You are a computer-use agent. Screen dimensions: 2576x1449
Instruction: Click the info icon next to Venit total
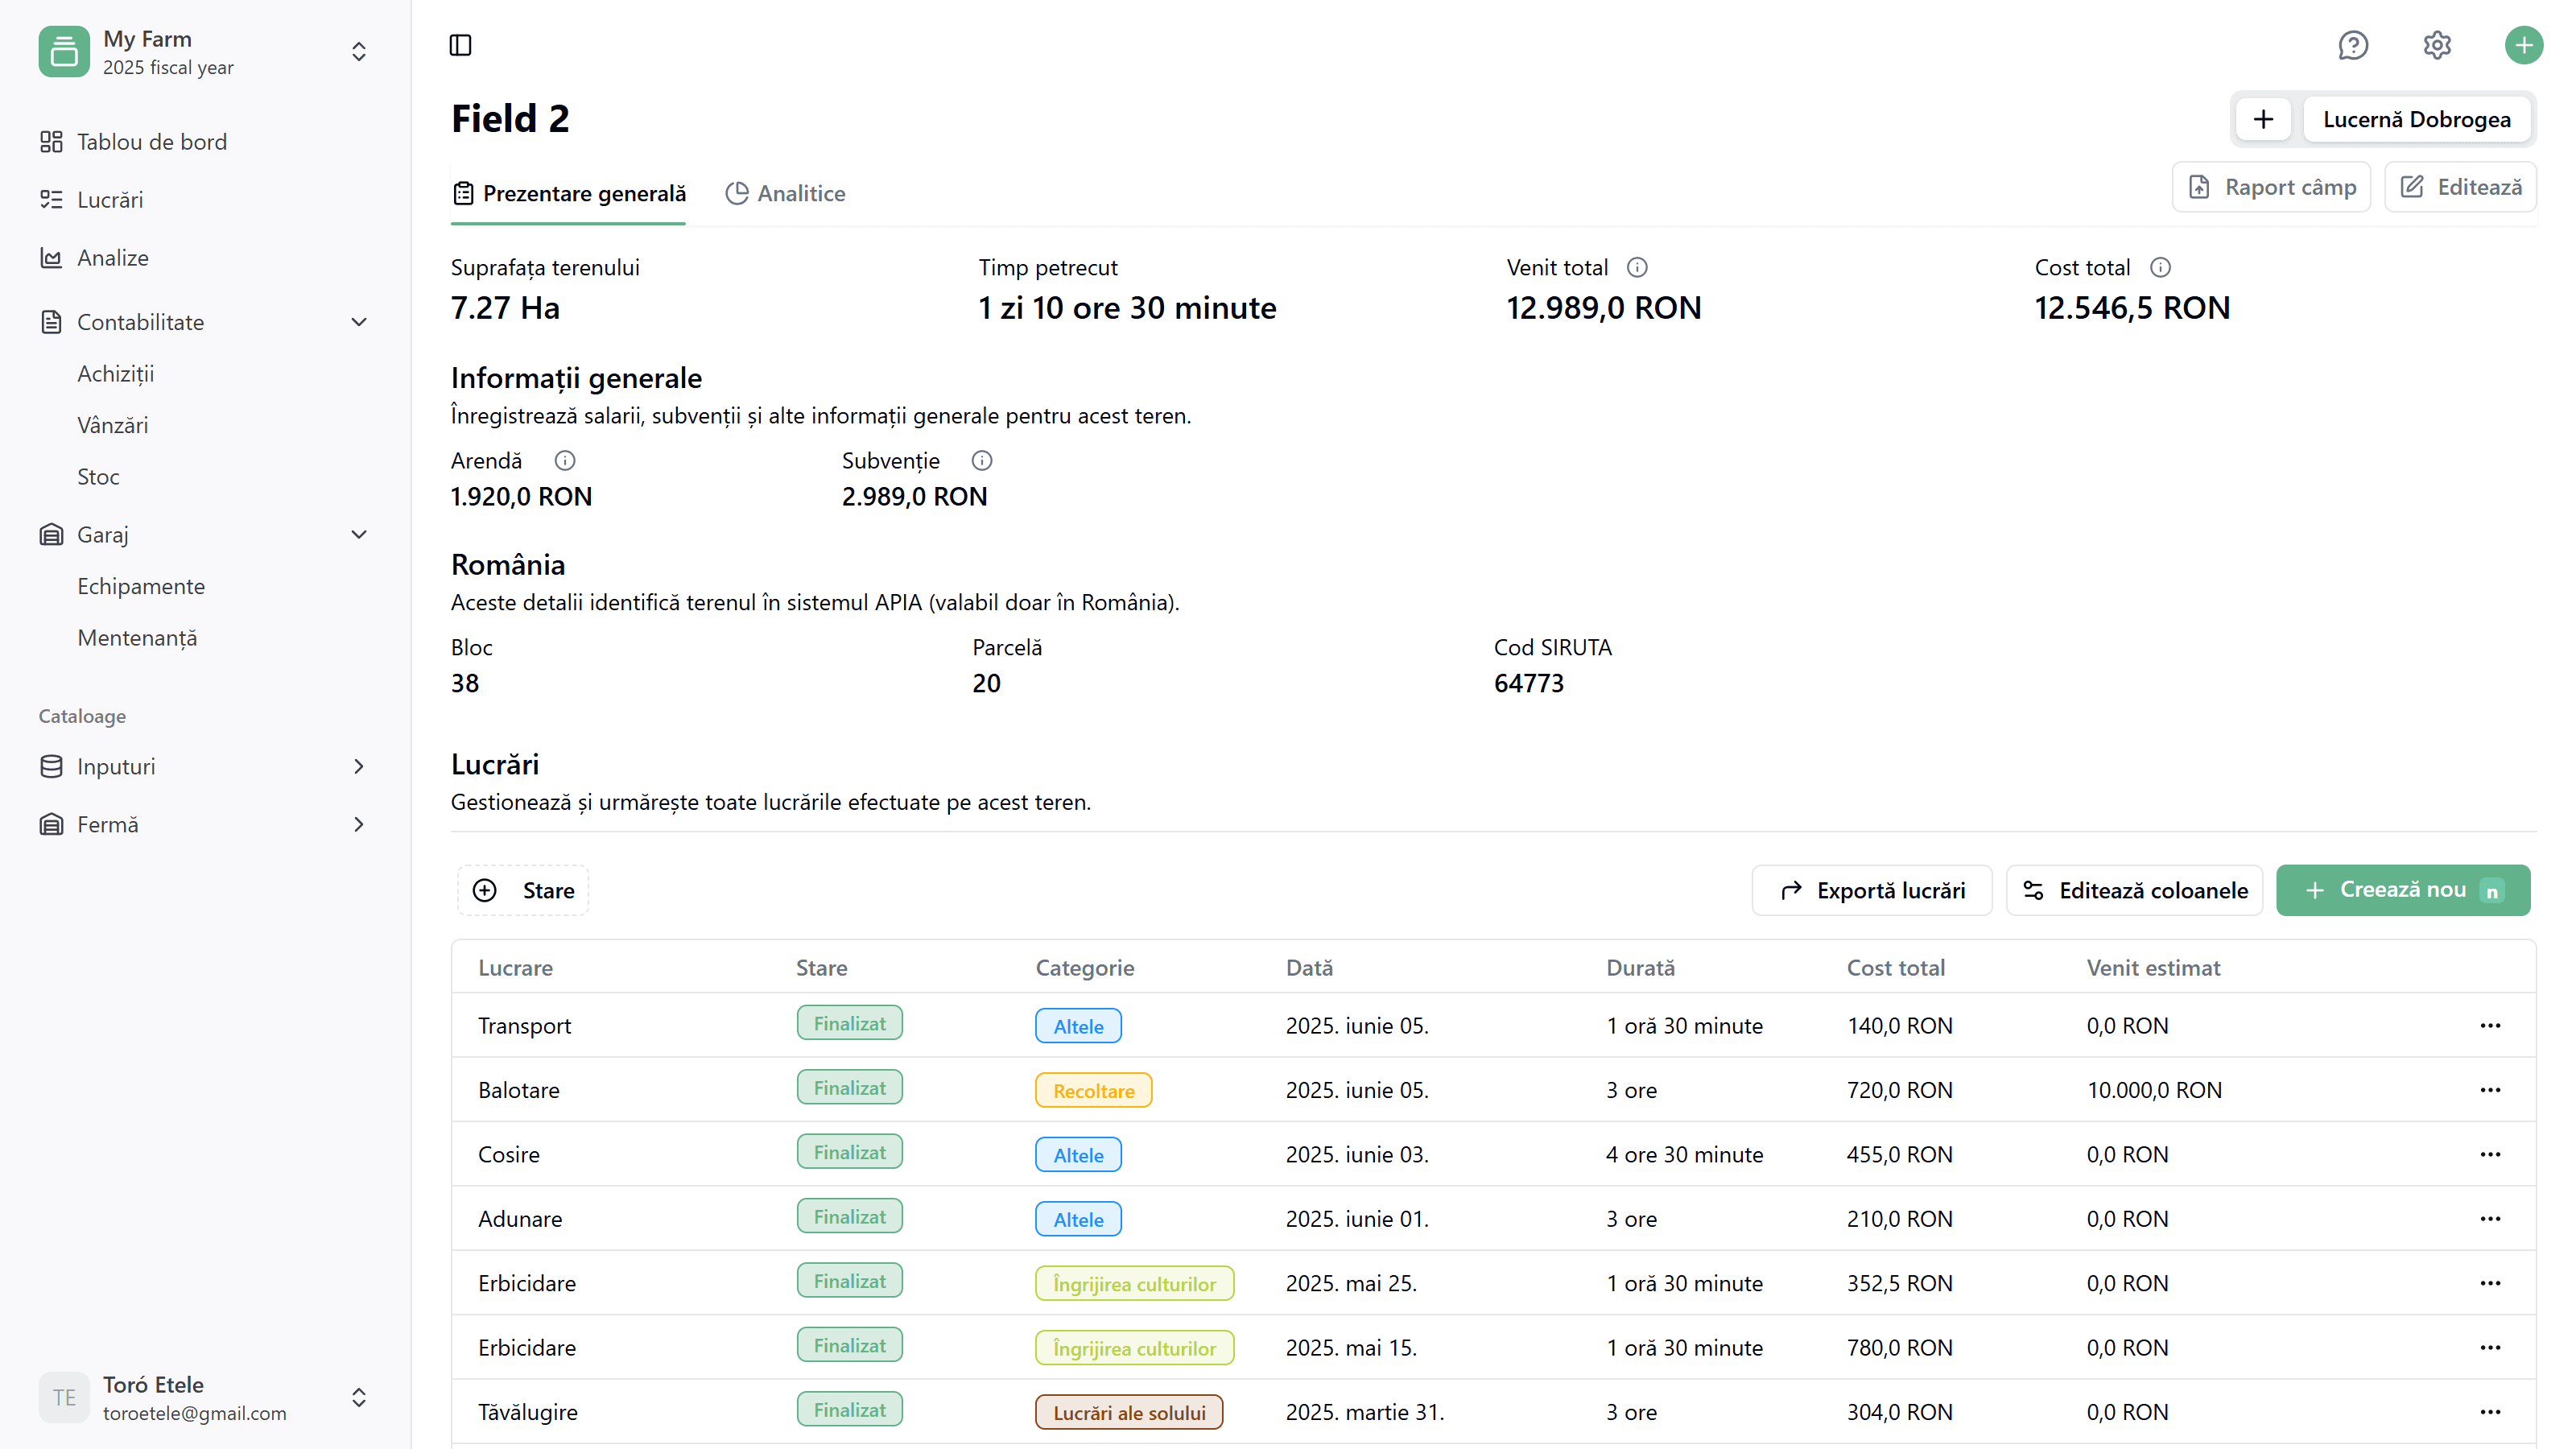pos(1637,267)
